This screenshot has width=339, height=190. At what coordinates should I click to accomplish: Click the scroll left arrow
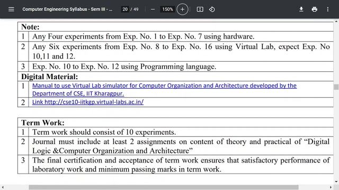pos(2,187)
